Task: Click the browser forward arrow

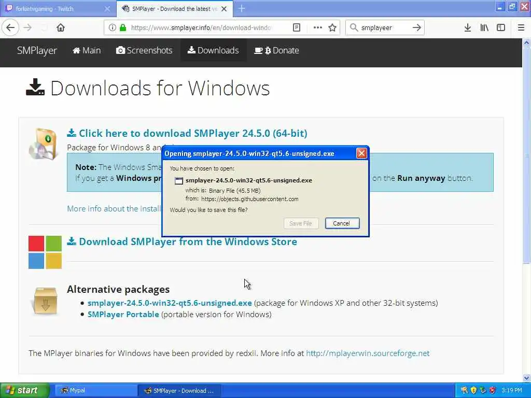Action: 28,28
